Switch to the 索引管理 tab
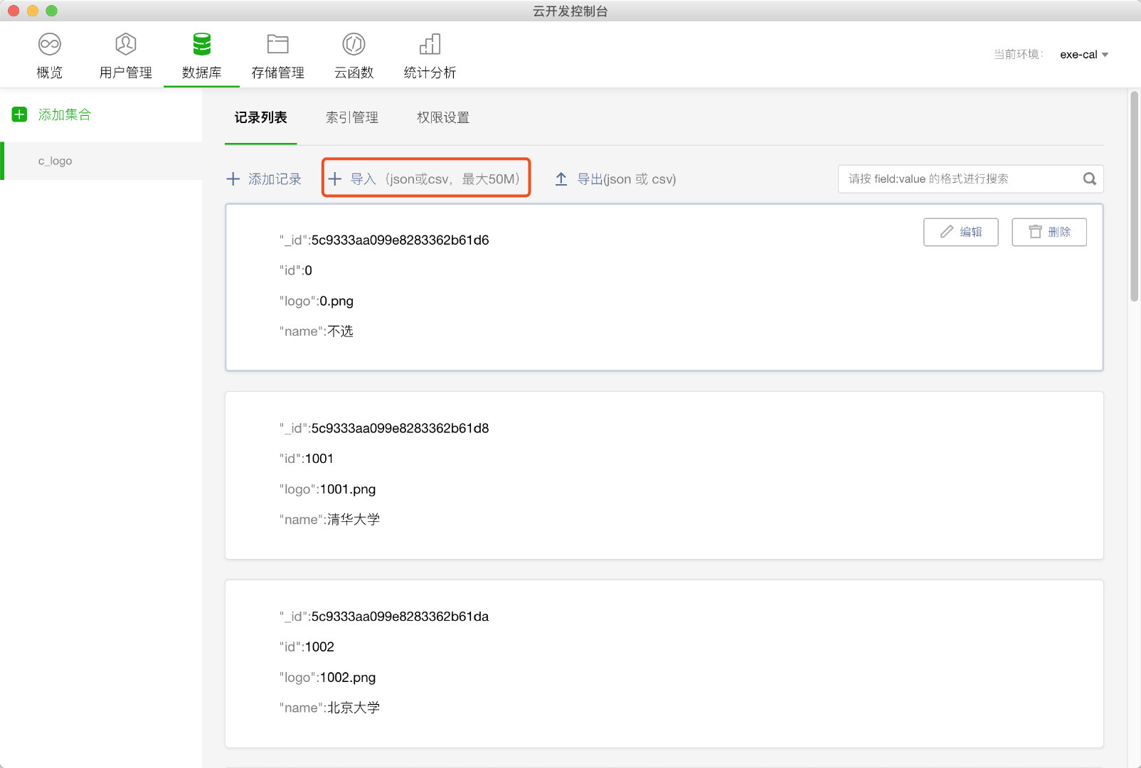 click(x=352, y=117)
